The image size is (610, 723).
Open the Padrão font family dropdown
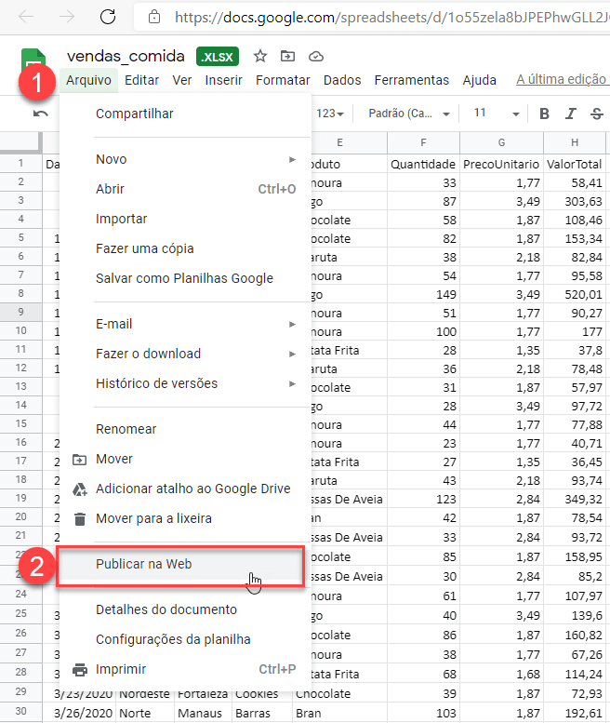click(408, 114)
